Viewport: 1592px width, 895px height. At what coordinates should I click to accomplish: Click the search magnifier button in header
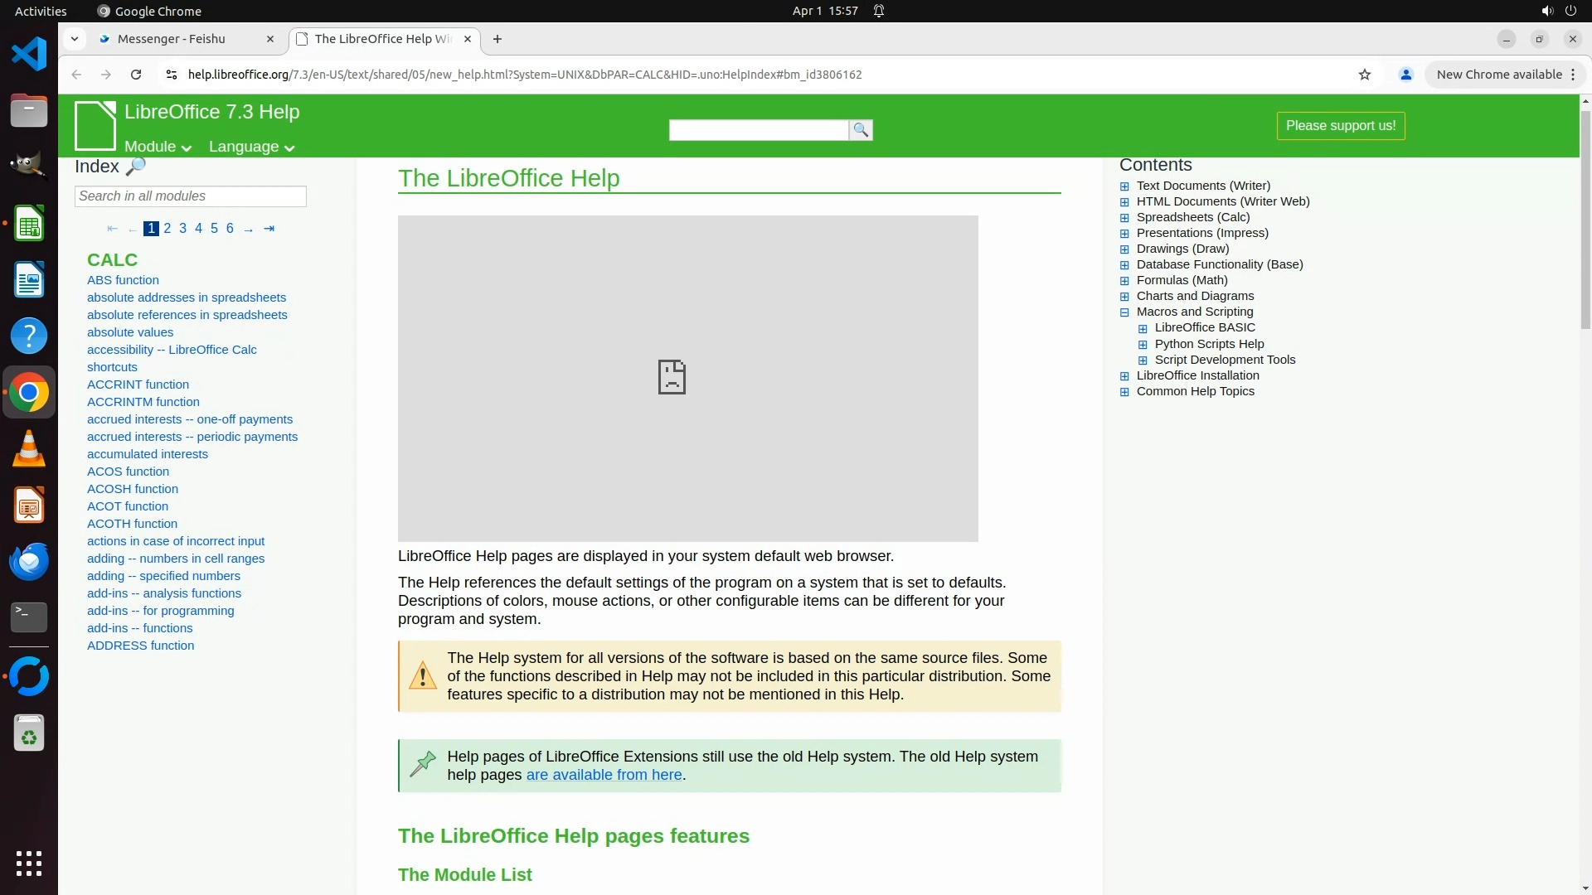pyautogui.click(x=861, y=130)
